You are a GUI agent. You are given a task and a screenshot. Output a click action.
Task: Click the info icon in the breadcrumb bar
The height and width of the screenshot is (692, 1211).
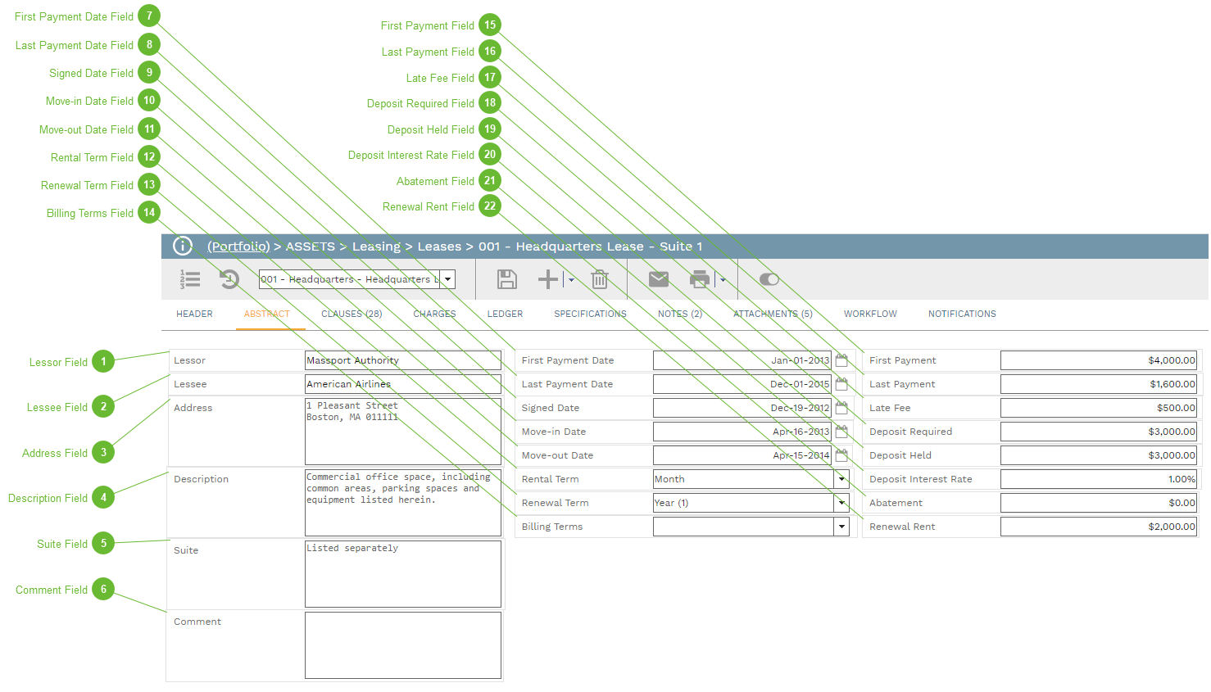coord(183,246)
